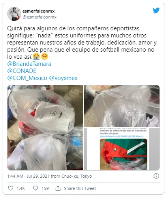Click the share upload arrow icon
The width and height of the screenshot is (167, 199).
click(58, 188)
